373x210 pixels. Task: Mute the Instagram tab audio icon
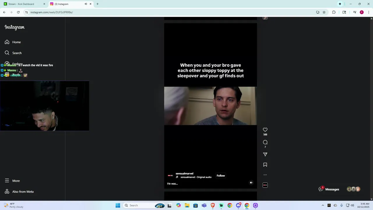coord(86,4)
